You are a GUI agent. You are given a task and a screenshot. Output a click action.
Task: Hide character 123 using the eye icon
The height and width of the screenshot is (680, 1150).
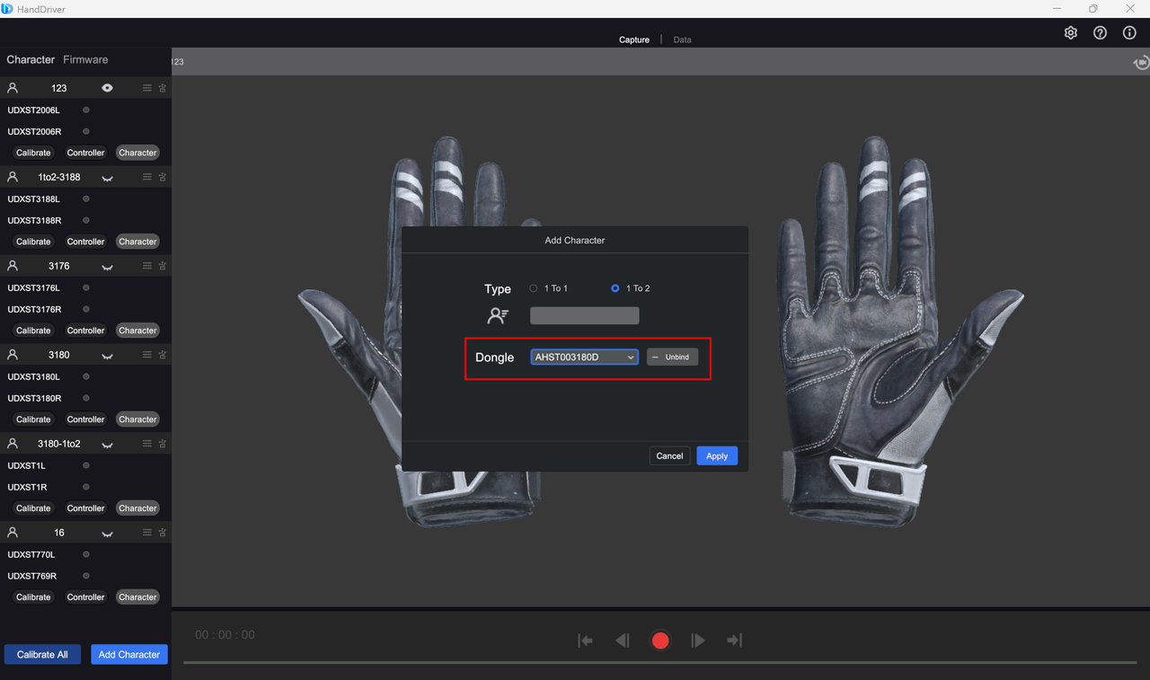click(x=107, y=88)
